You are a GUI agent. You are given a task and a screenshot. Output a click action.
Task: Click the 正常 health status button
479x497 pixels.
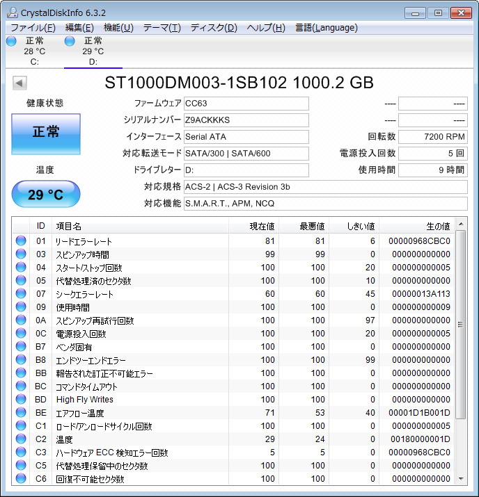46,132
